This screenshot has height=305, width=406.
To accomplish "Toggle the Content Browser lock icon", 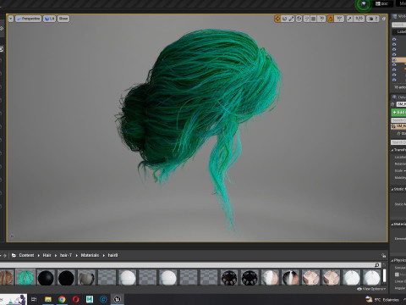I will click(x=383, y=255).
